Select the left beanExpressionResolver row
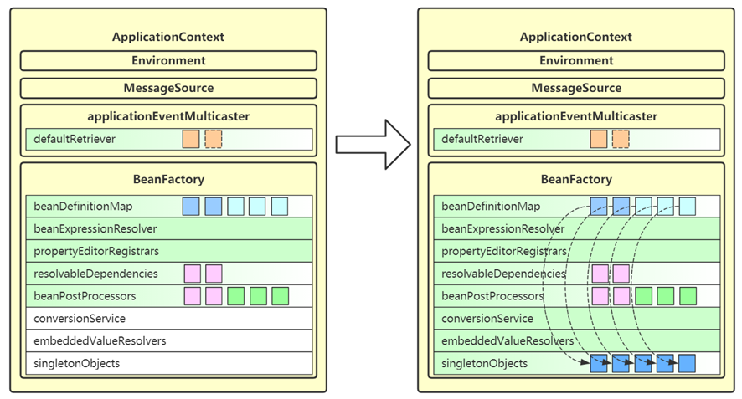This screenshot has height=399, width=742. coord(169,229)
